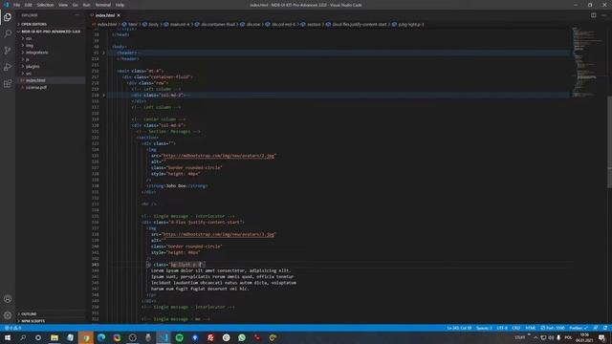Open the Run and Debug view
The height and width of the screenshot is (344, 612).
(x=8, y=67)
